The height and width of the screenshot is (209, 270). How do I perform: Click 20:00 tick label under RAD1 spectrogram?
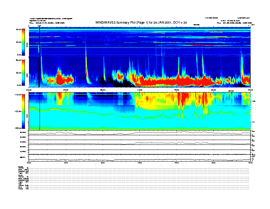213,90
